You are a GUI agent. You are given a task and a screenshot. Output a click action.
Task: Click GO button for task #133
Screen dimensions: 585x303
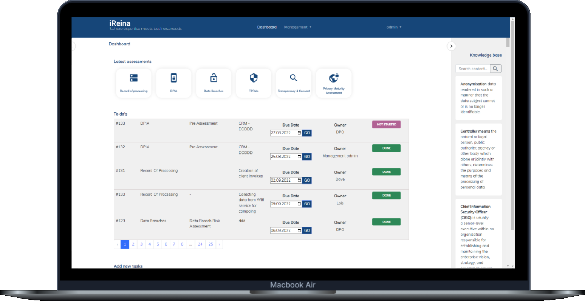[307, 133]
